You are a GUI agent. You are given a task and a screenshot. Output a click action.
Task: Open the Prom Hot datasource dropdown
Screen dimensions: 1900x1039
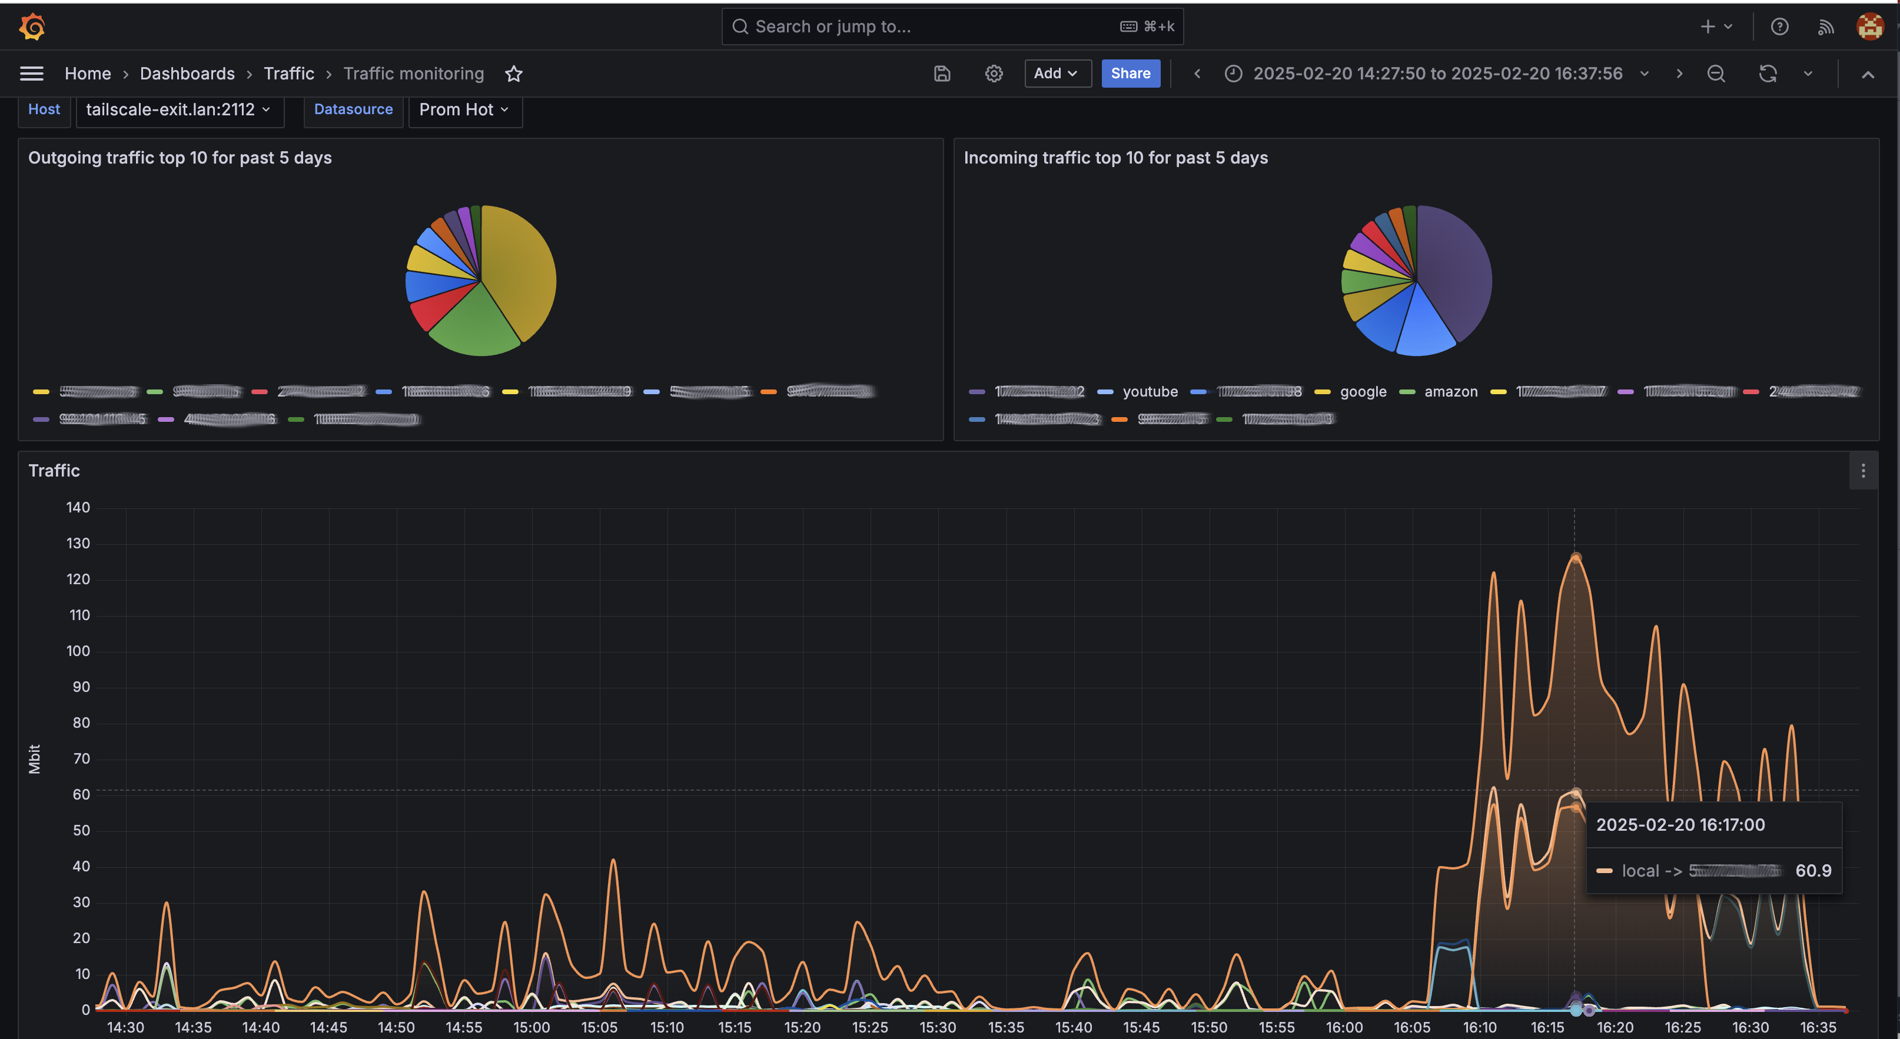[x=464, y=109]
